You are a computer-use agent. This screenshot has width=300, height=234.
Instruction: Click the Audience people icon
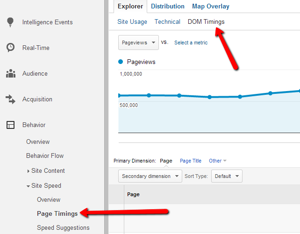click(x=11, y=73)
